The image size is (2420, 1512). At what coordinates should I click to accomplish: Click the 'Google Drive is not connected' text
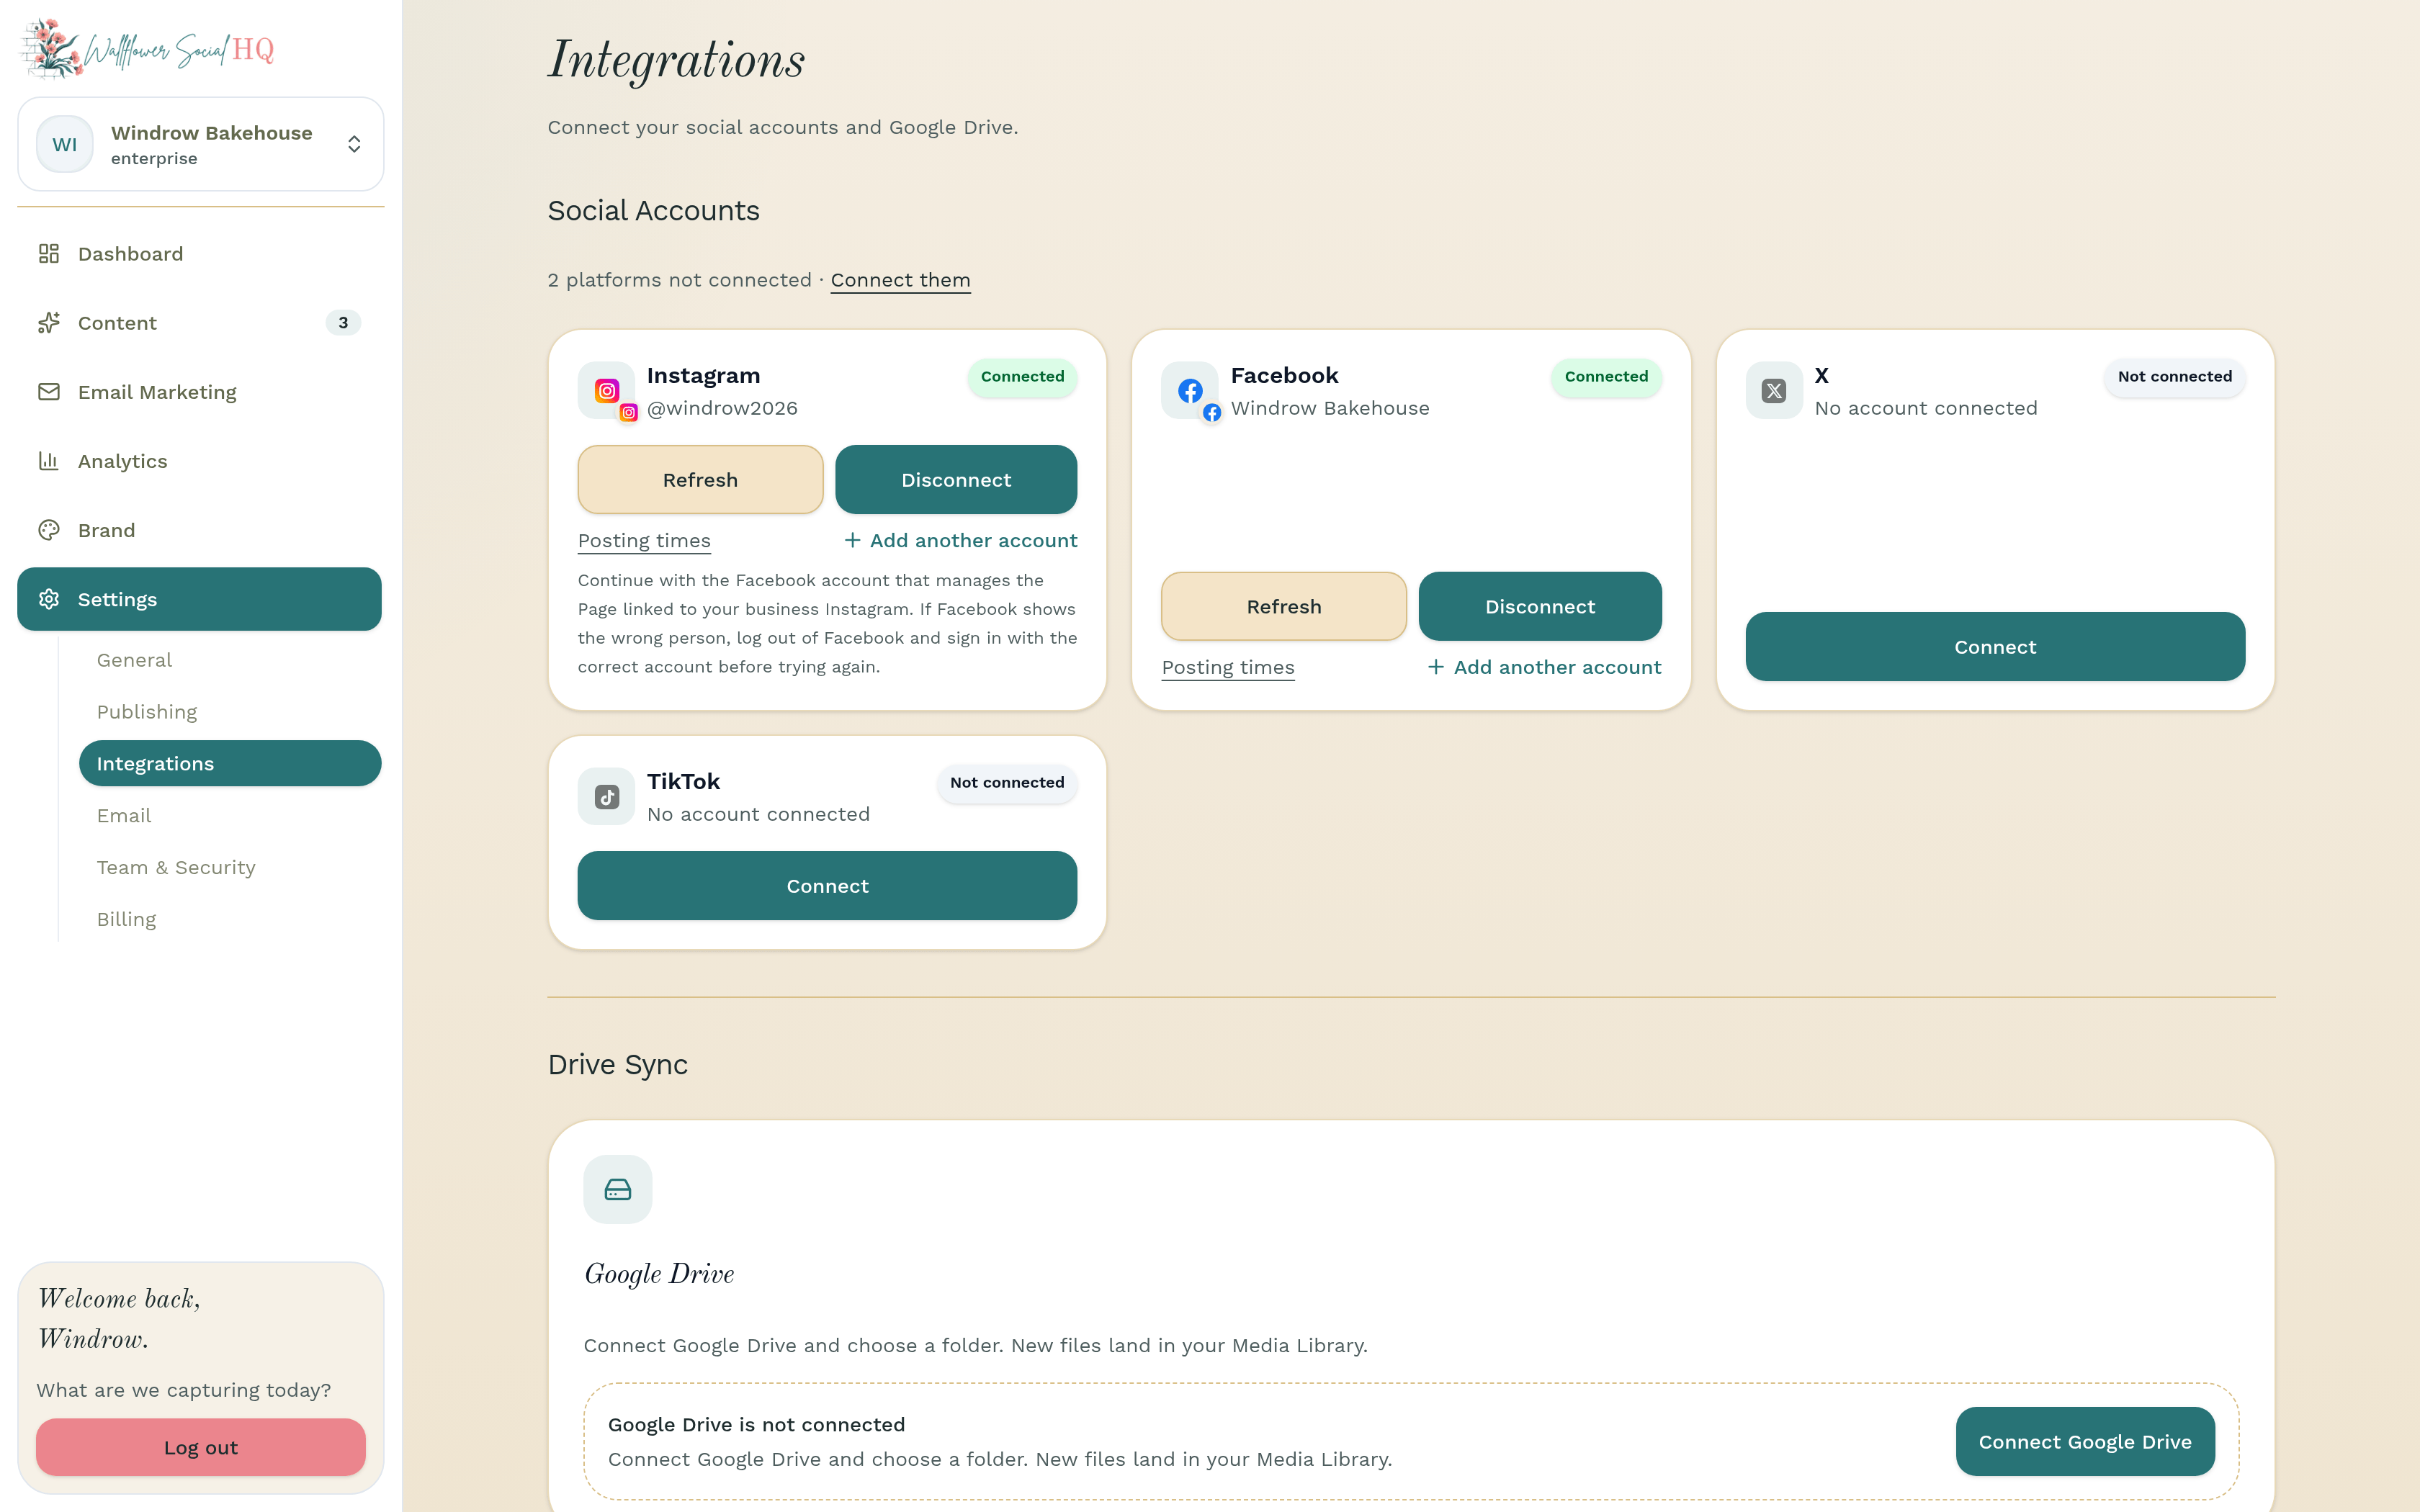pyautogui.click(x=756, y=1425)
